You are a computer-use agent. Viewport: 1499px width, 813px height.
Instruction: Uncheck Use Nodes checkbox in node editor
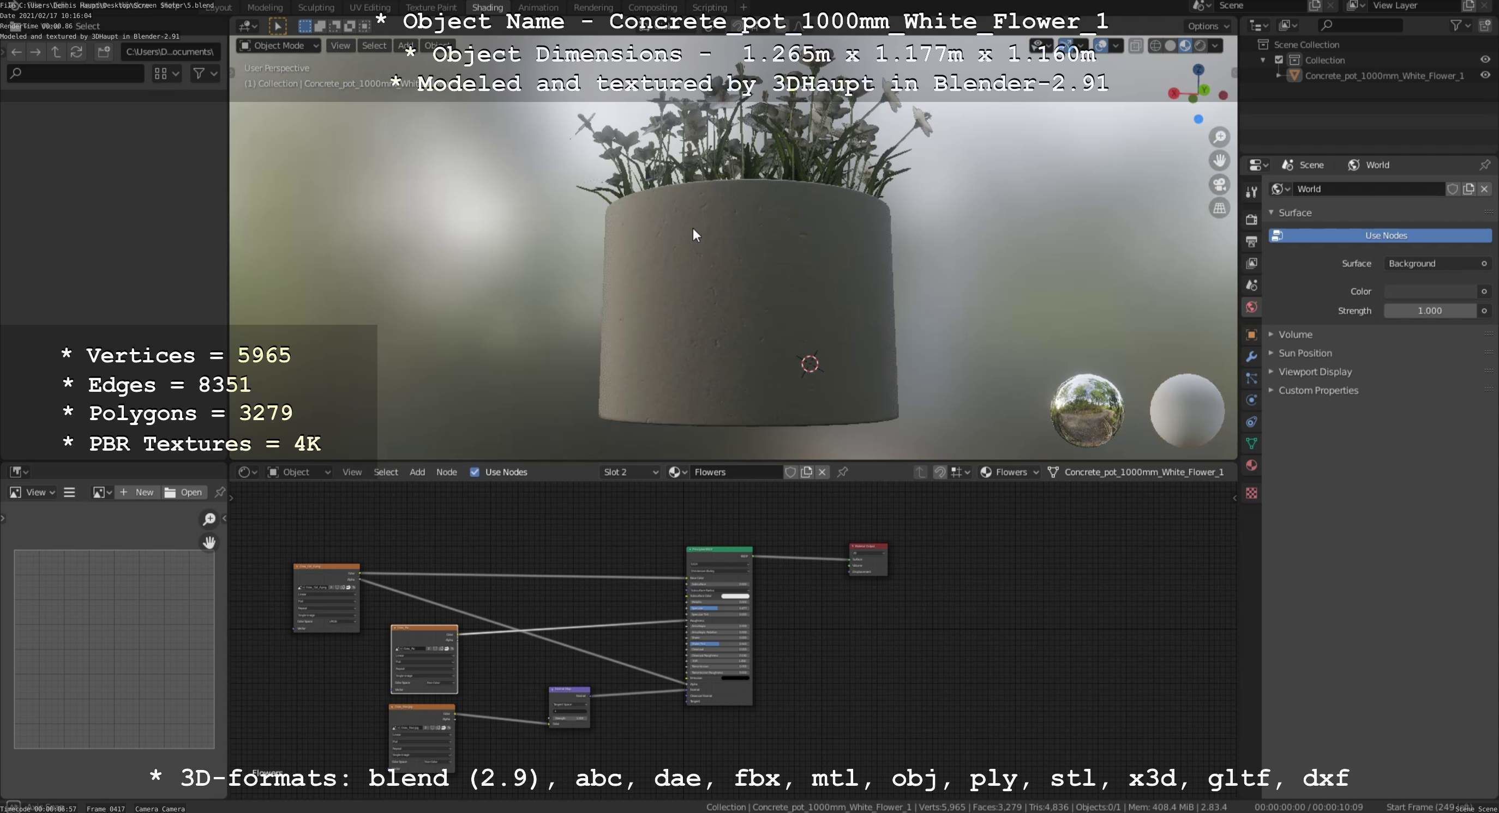(475, 472)
